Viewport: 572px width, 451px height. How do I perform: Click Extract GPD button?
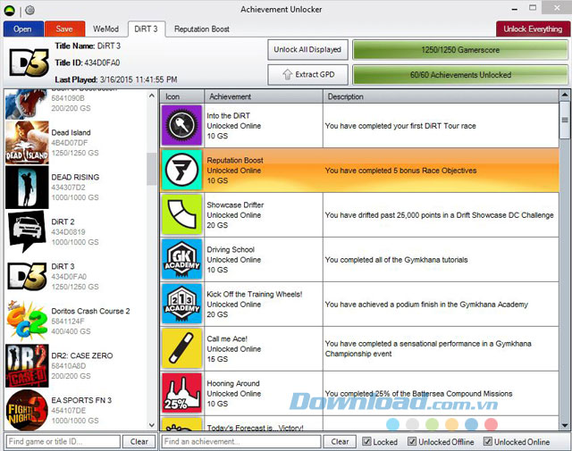(307, 74)
